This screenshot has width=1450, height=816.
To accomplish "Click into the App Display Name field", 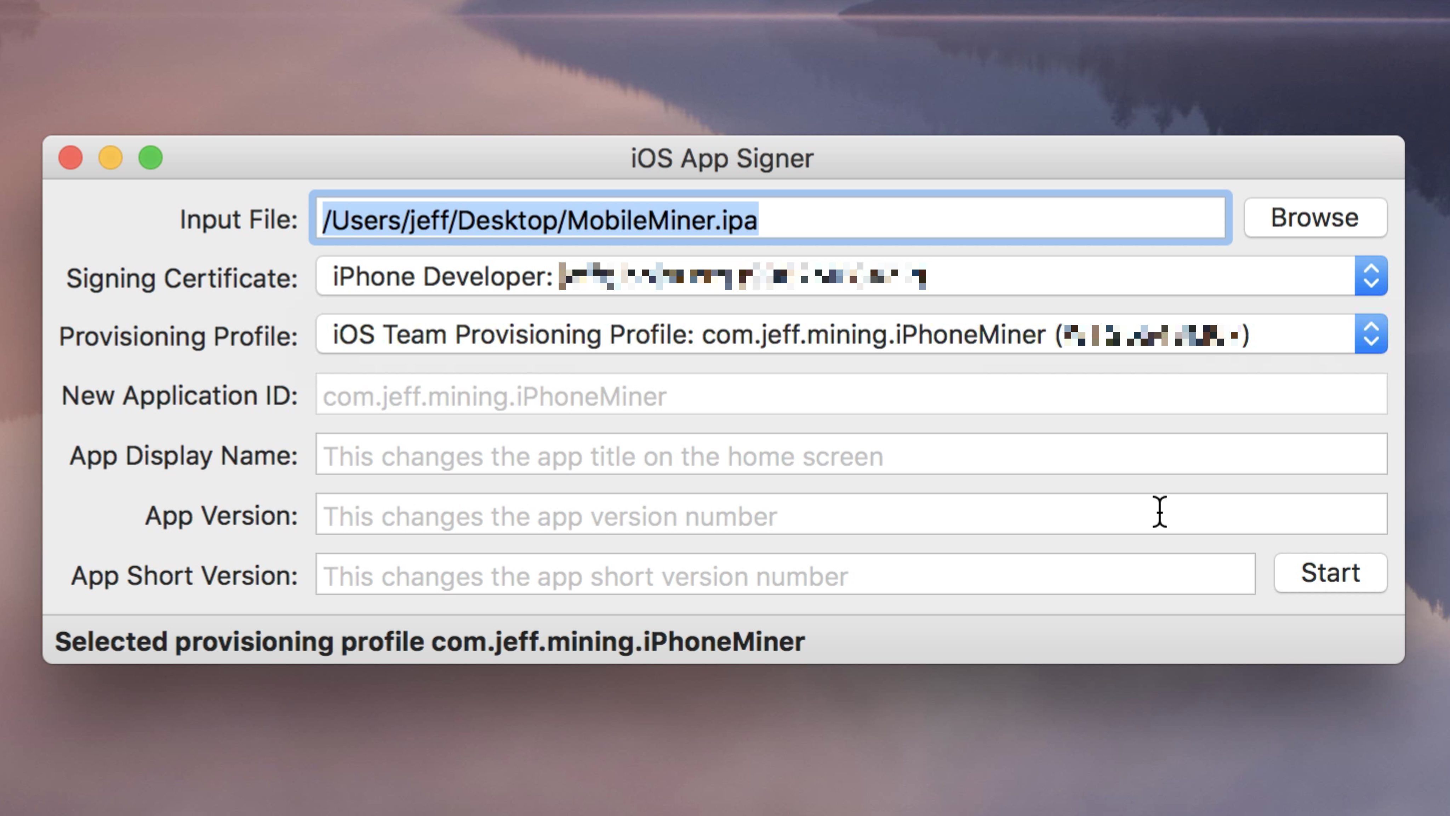I will click(x=851, y=454).
